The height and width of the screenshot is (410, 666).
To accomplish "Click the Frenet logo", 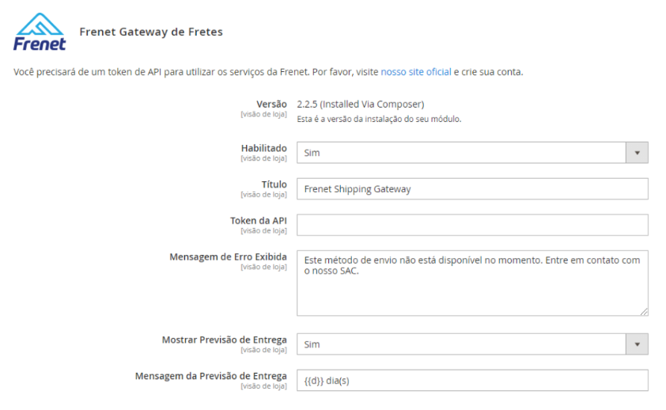I will coord(40,32).
